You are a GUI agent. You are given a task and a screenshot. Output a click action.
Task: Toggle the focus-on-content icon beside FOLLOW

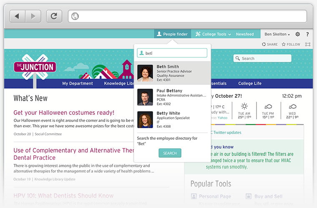[308, 45]
